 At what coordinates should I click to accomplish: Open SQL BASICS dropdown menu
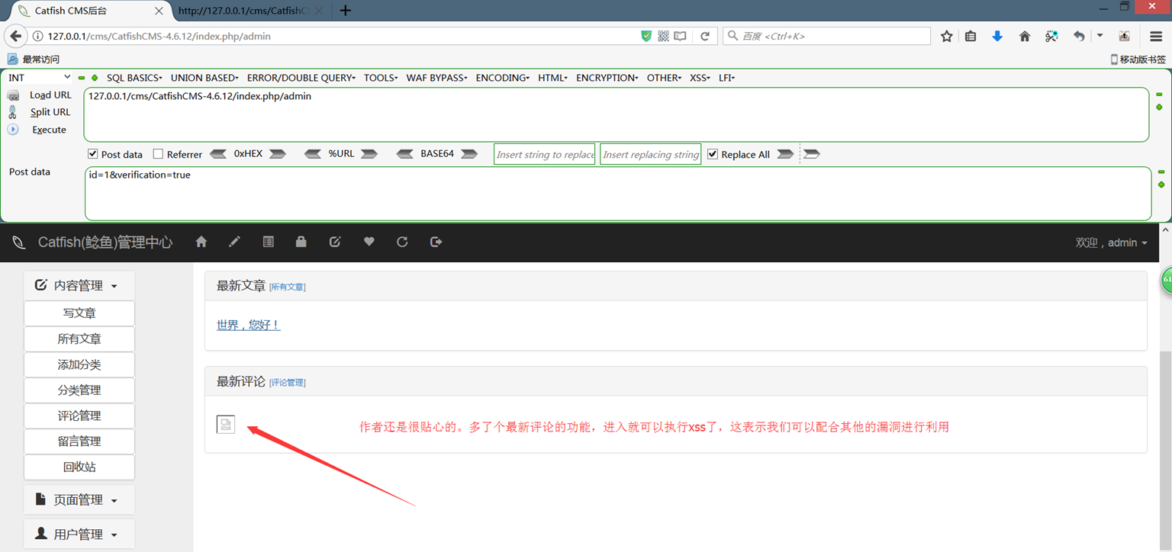(134, 78)
